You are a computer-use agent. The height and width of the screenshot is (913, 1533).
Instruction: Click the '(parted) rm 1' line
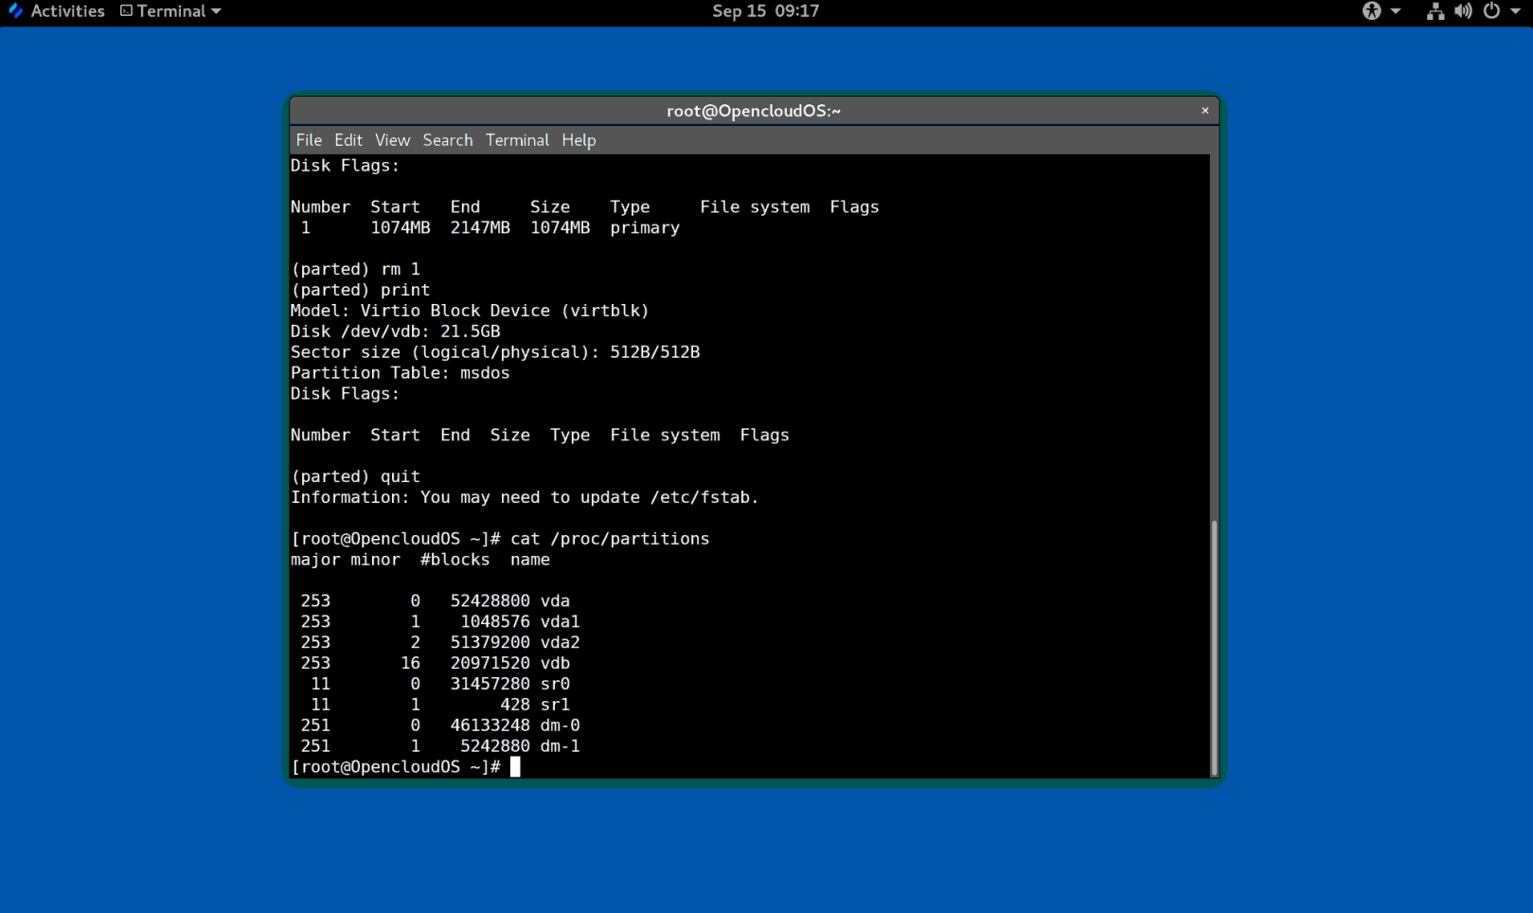(x=355, y=270)
